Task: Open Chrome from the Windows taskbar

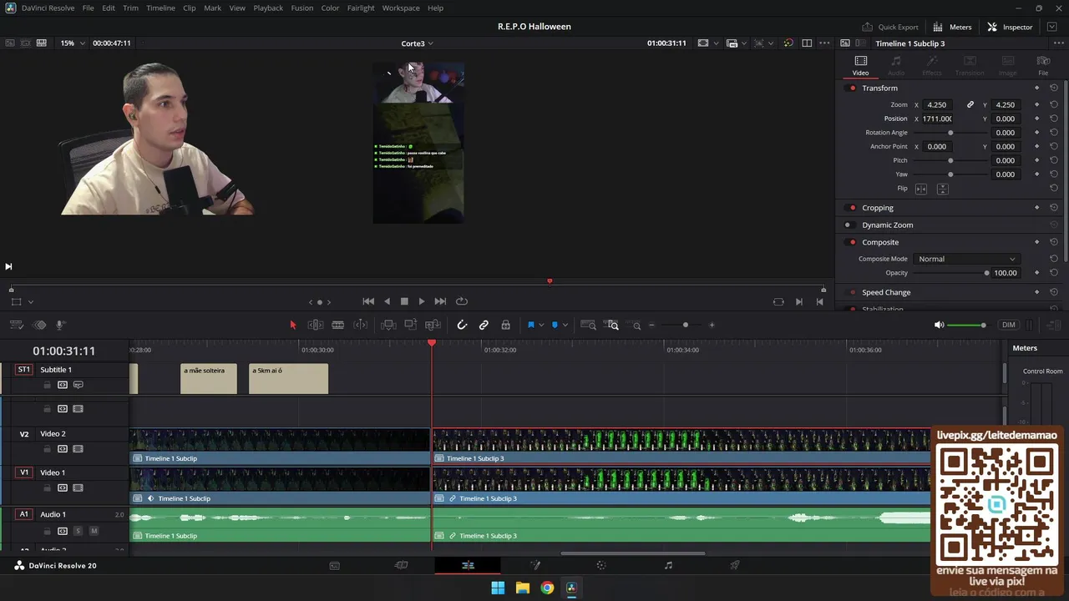Action: point(547,588)
